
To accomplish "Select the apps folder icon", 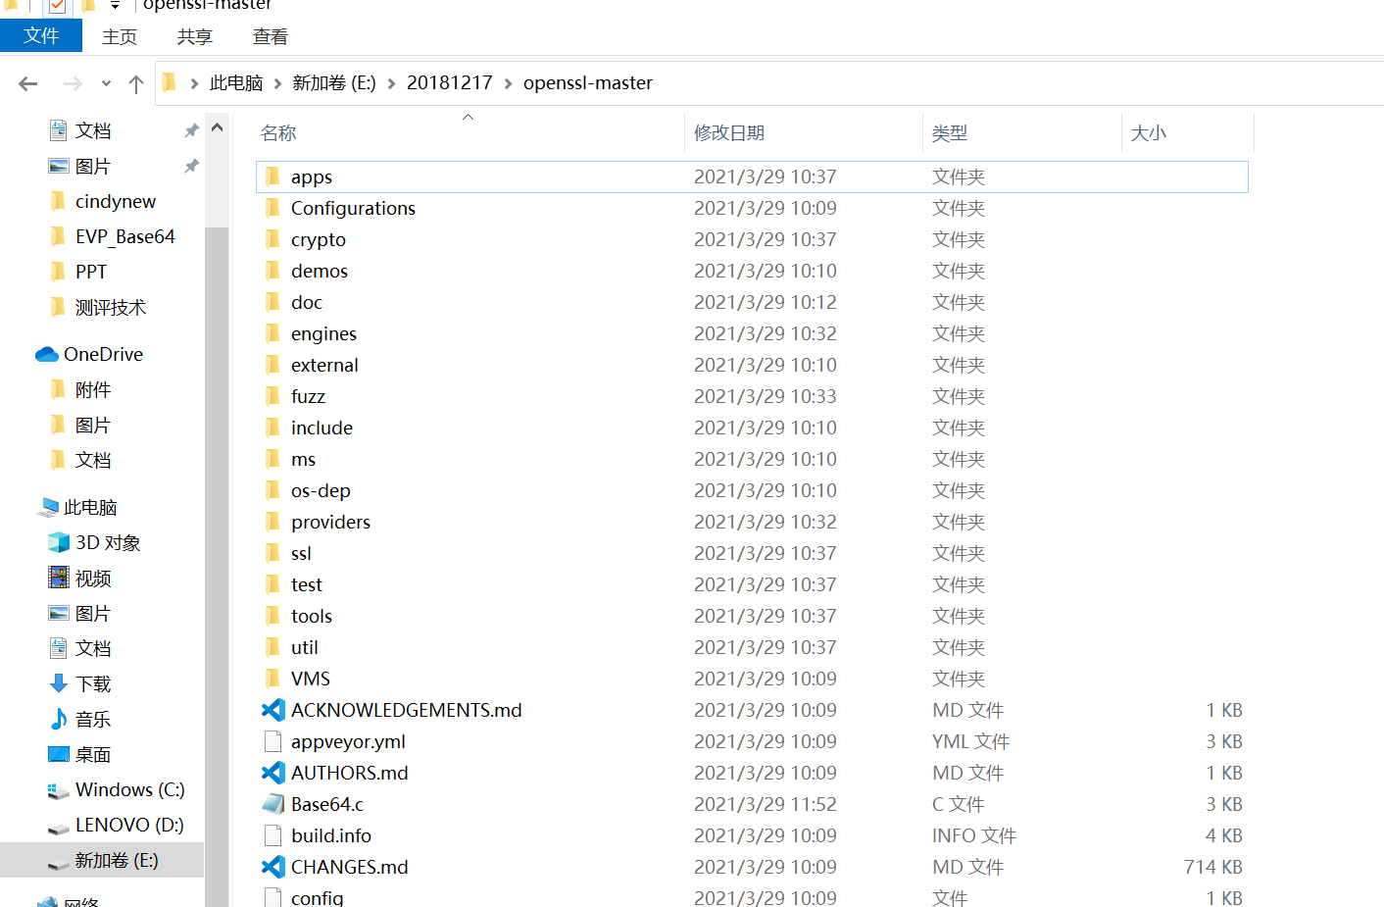I will (272, 176).
